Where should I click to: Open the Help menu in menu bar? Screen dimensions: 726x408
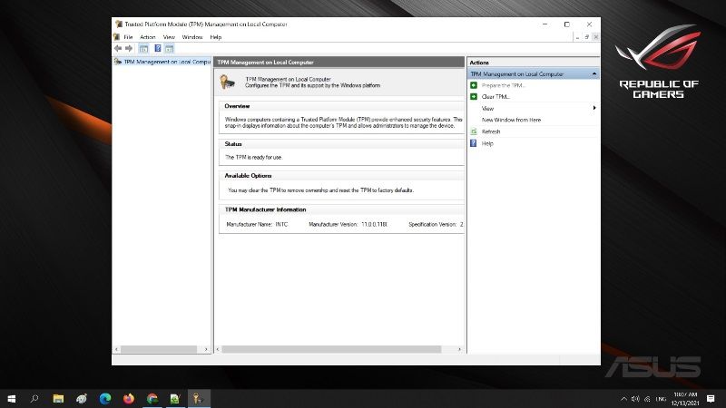(216, 37)
